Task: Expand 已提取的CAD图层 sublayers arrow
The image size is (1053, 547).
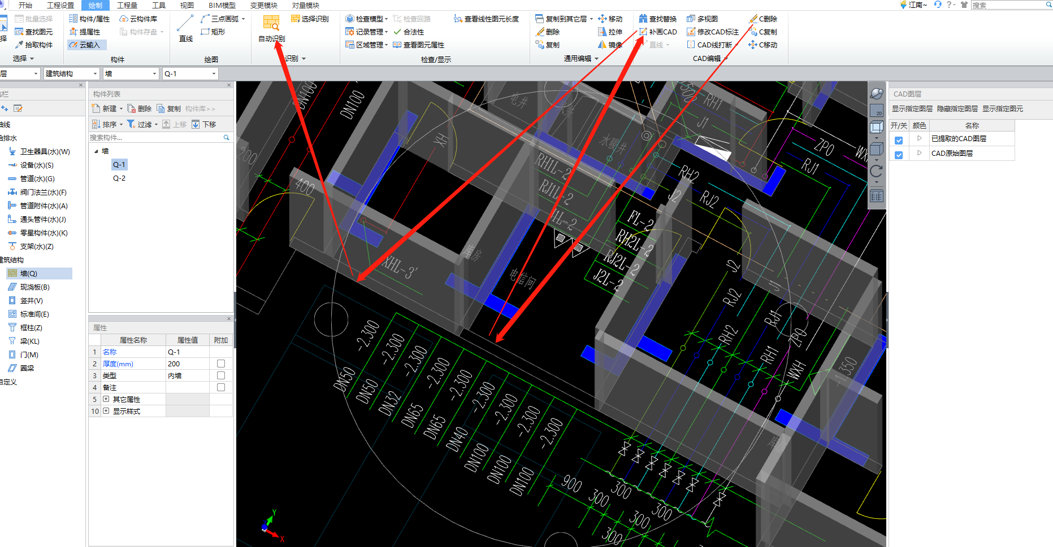Action: tap(919, 138)
